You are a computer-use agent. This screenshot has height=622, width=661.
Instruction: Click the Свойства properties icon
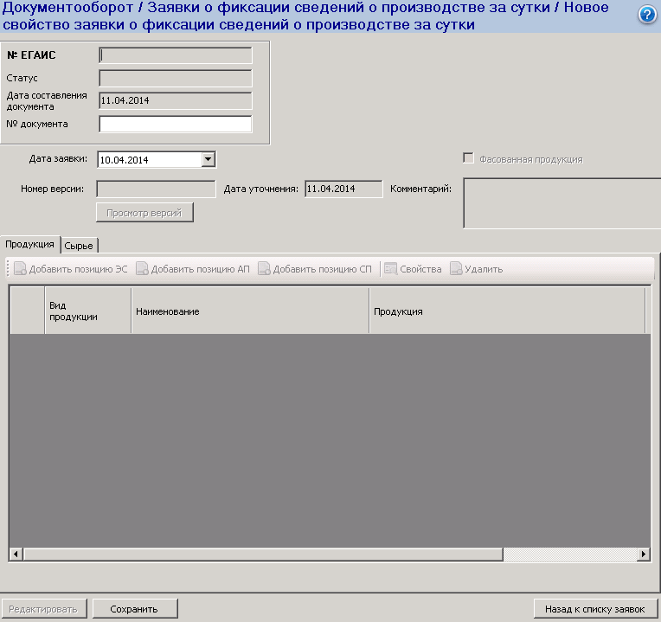pyautogui.click(x=391, y=269)
